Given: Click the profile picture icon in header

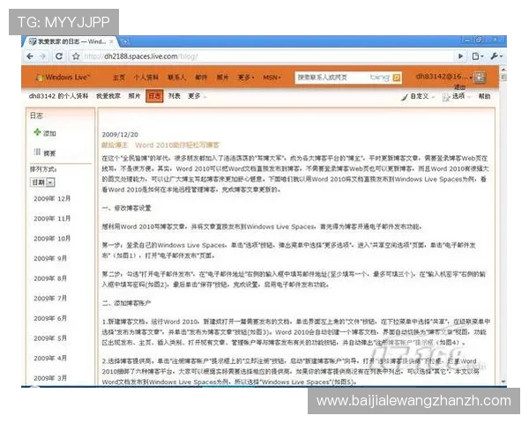Looking at the screenshot, I should [x=480, y=78].
